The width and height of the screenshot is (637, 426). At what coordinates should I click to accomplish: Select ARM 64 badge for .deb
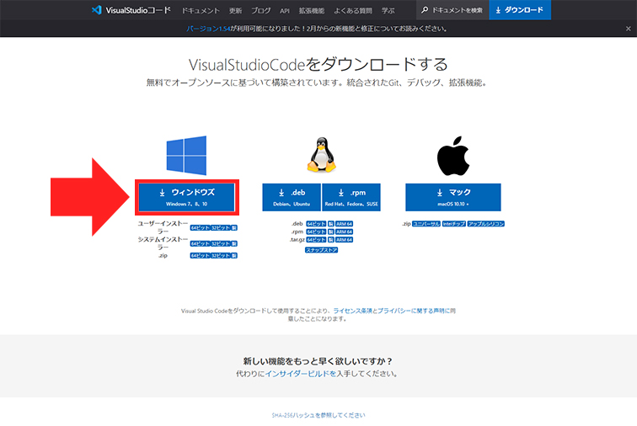[344, 224]
